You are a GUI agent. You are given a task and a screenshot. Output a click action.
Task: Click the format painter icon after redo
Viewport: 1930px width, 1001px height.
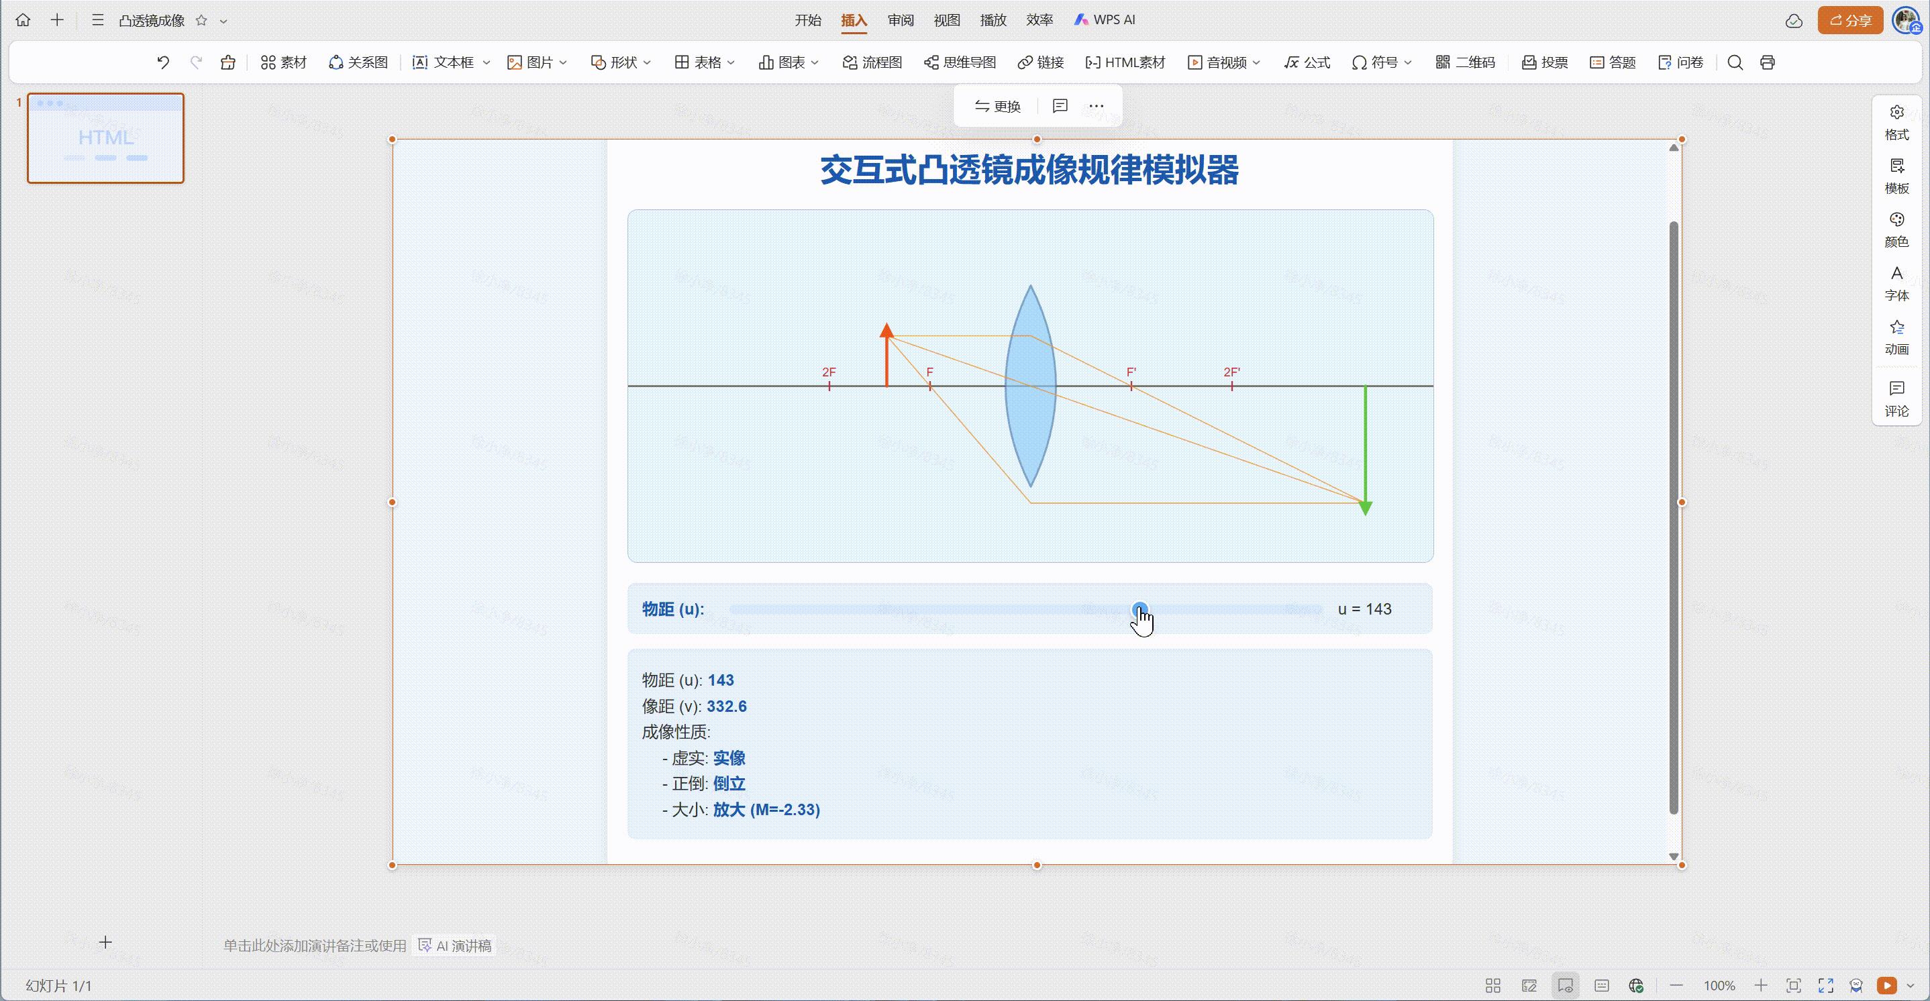pyautogui.click(x=227, y=62)
